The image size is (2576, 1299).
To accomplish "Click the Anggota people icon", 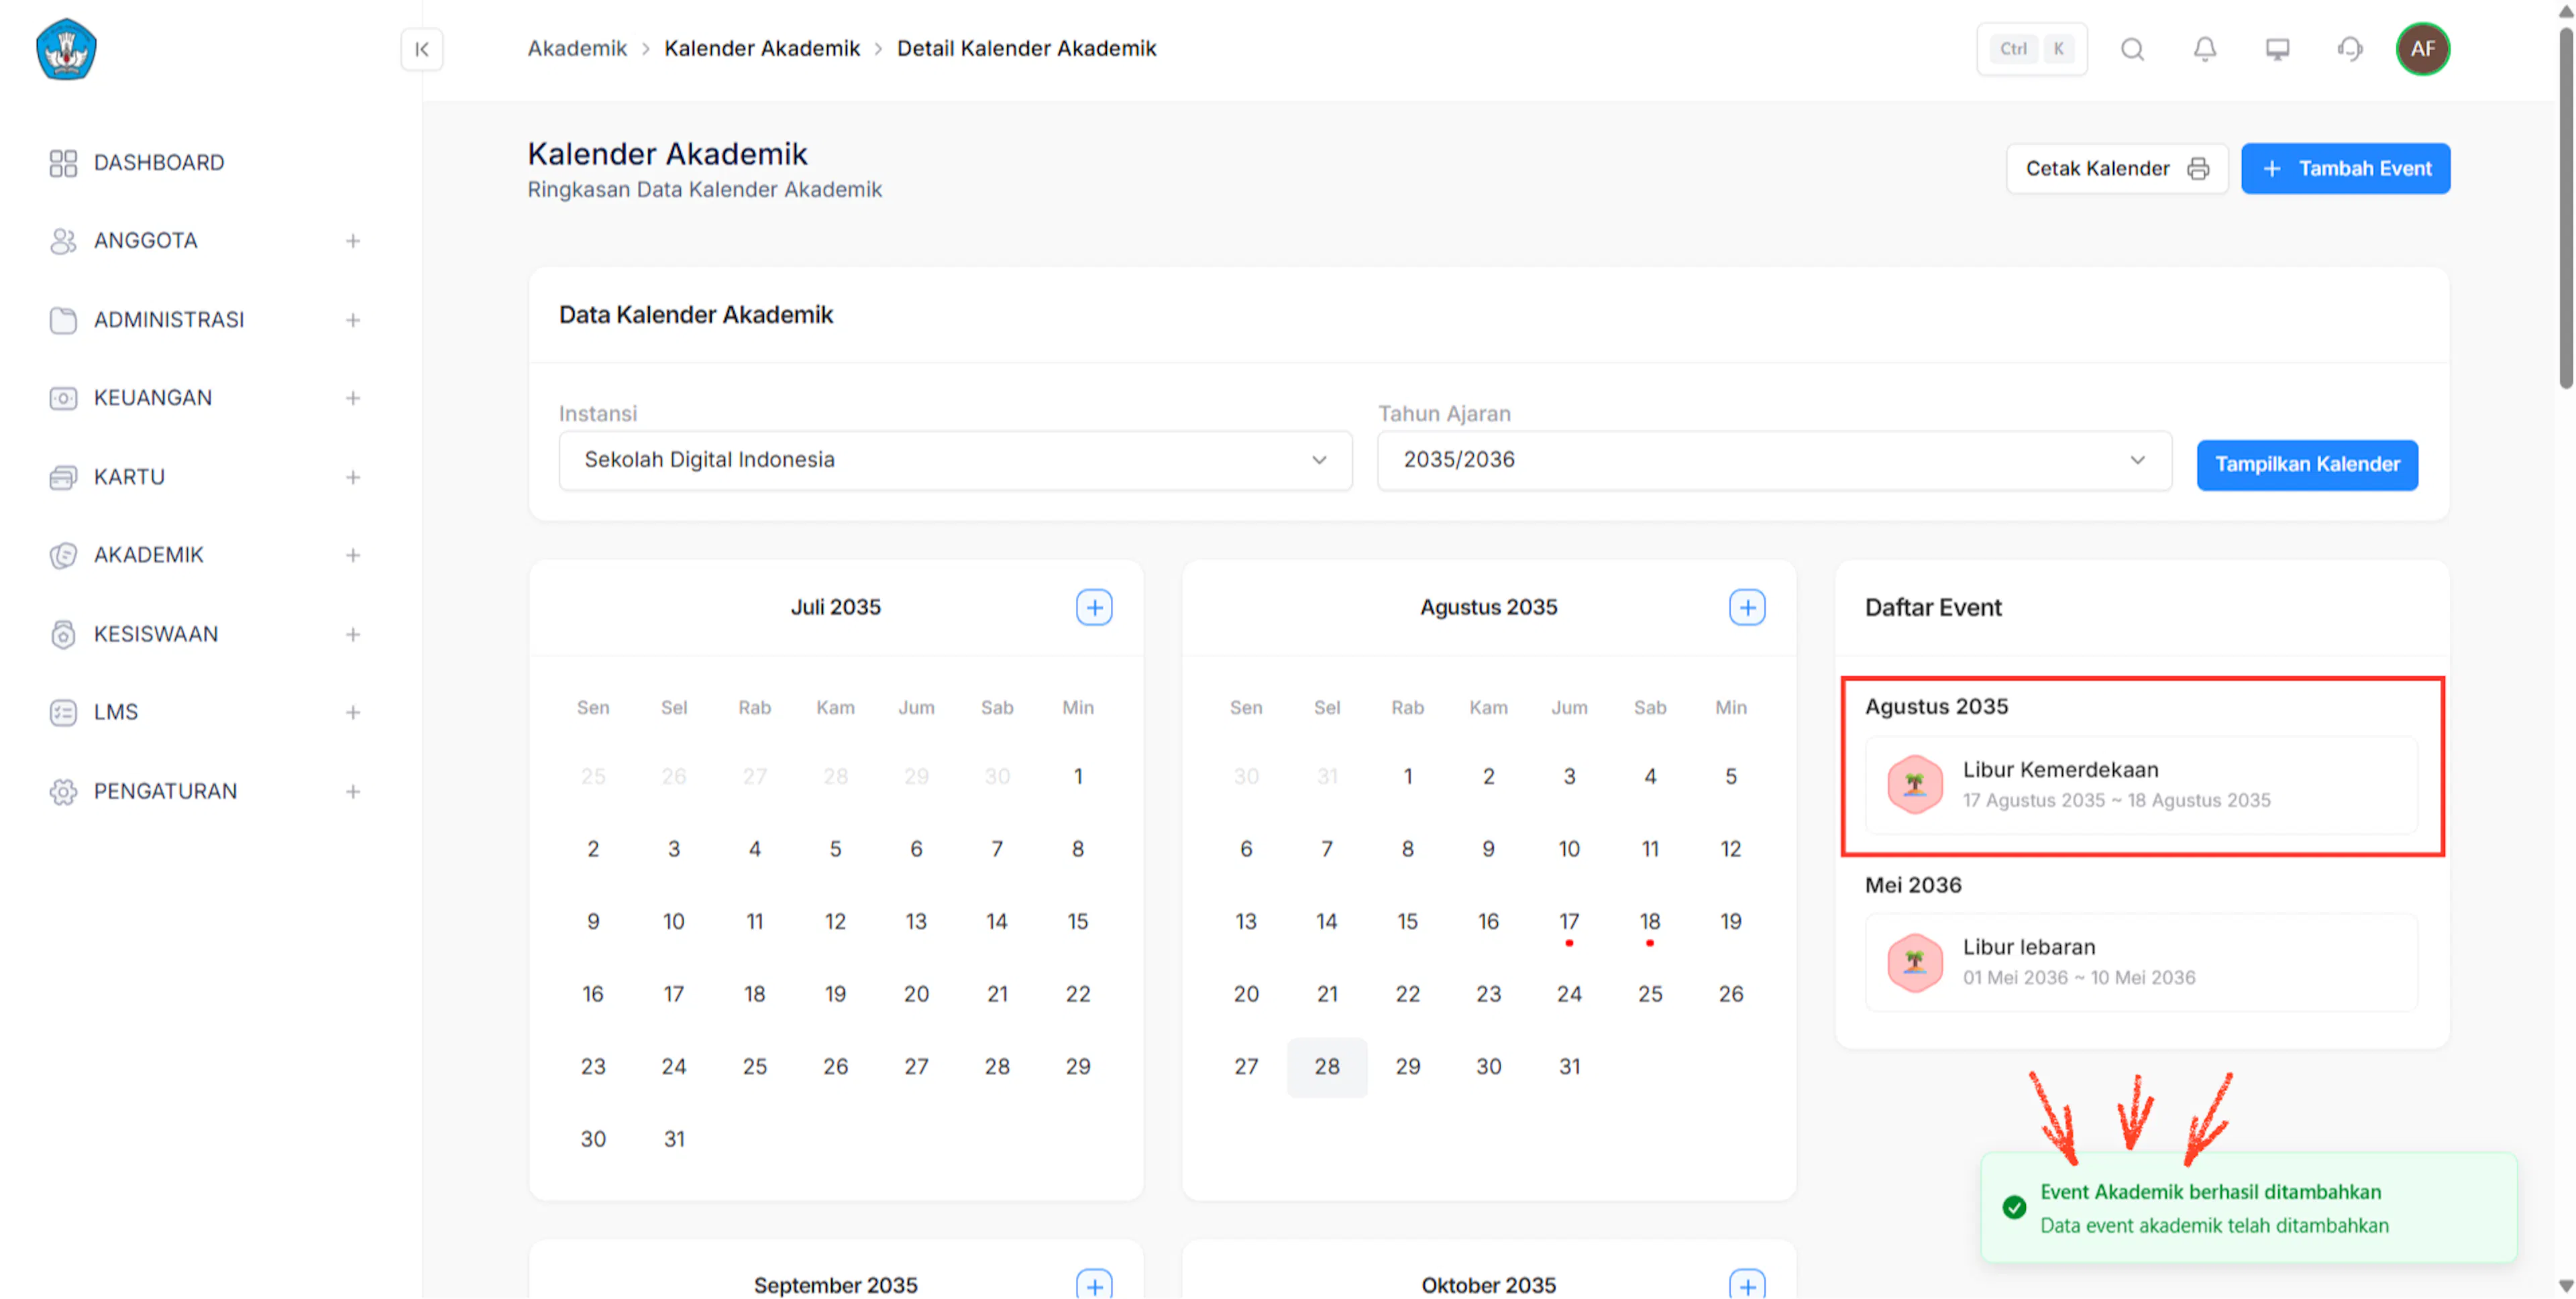I will pos(63,241).
